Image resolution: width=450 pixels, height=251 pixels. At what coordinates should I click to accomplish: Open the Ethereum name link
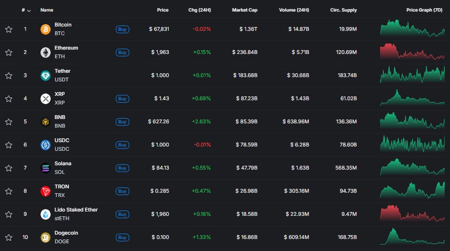[x=66, y=48]
